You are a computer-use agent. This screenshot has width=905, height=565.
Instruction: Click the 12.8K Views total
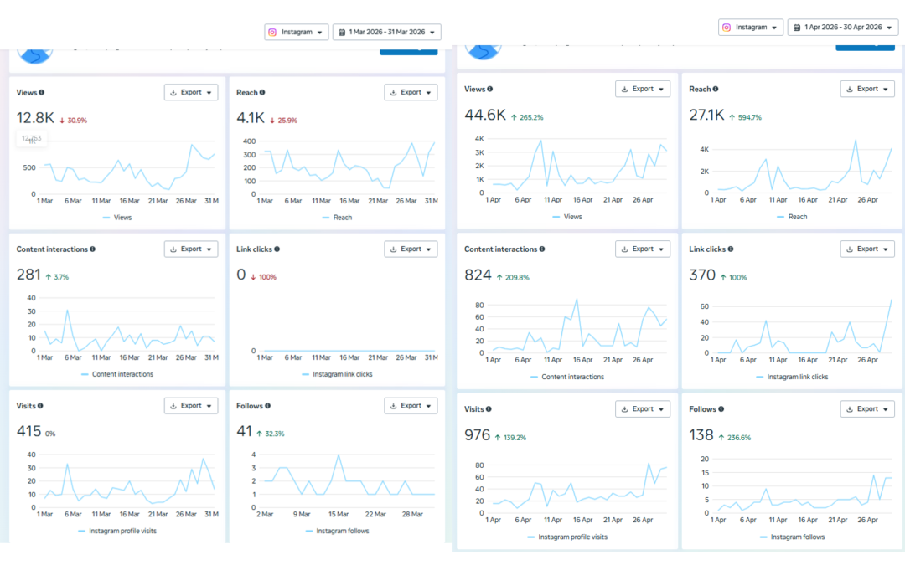(35, 118)
